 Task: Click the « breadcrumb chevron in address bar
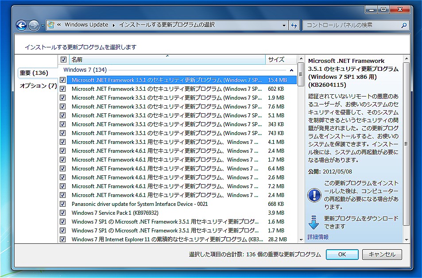pyautogui.click(x=59, y=25)
